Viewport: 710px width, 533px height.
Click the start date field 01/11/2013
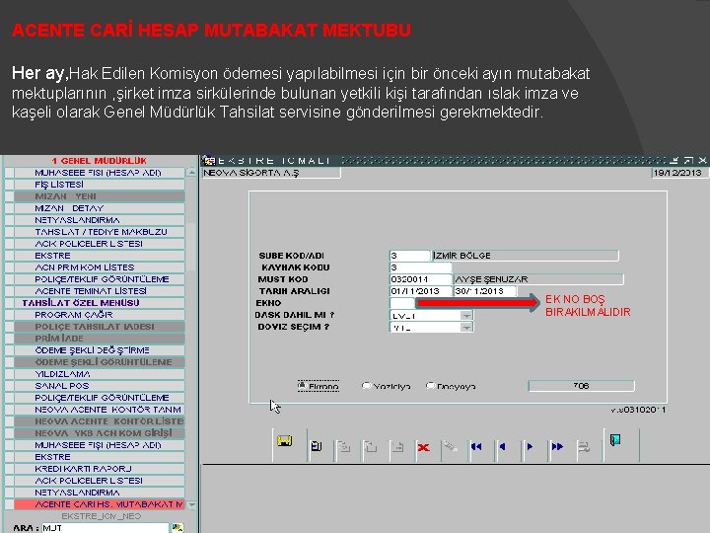420,291
